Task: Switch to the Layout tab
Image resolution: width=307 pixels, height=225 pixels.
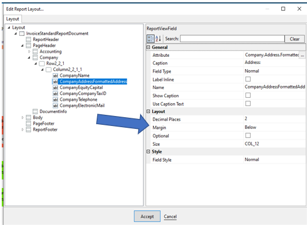Action: point(12,19)
